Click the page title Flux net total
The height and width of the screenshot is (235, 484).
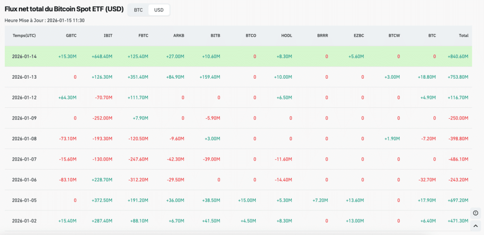[x=64, y=9]
